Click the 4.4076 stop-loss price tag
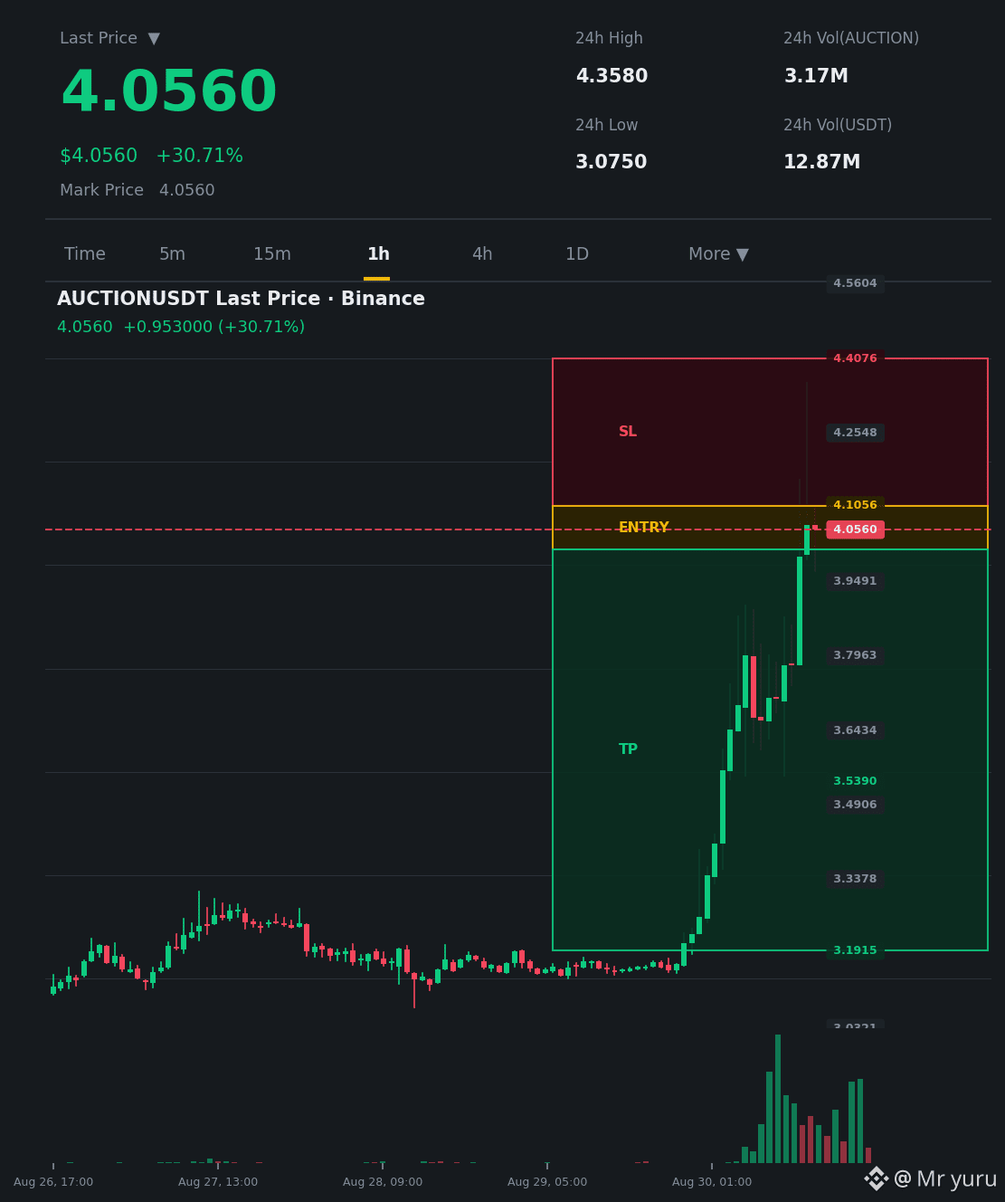Image resolution: width=1005 pixels, height=1202 pixels. (855, 358)
